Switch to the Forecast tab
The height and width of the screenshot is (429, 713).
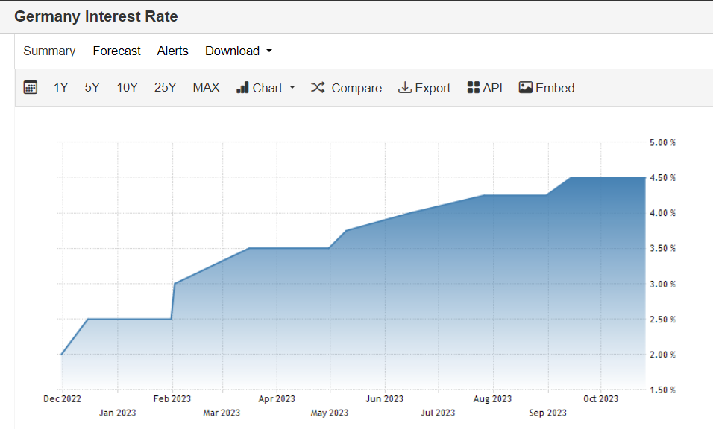[x=116, y=51]
